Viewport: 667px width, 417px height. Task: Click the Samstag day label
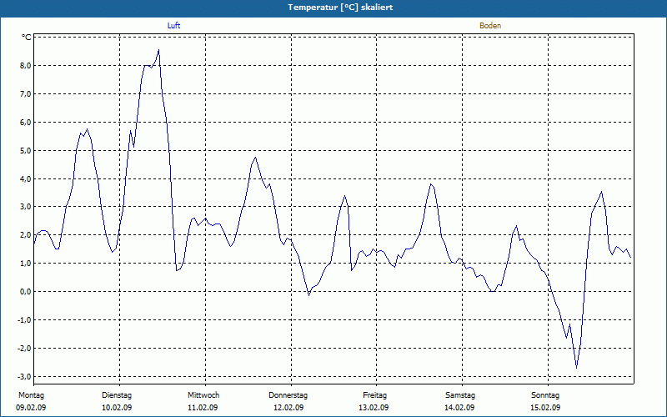[x=460, y=395]
